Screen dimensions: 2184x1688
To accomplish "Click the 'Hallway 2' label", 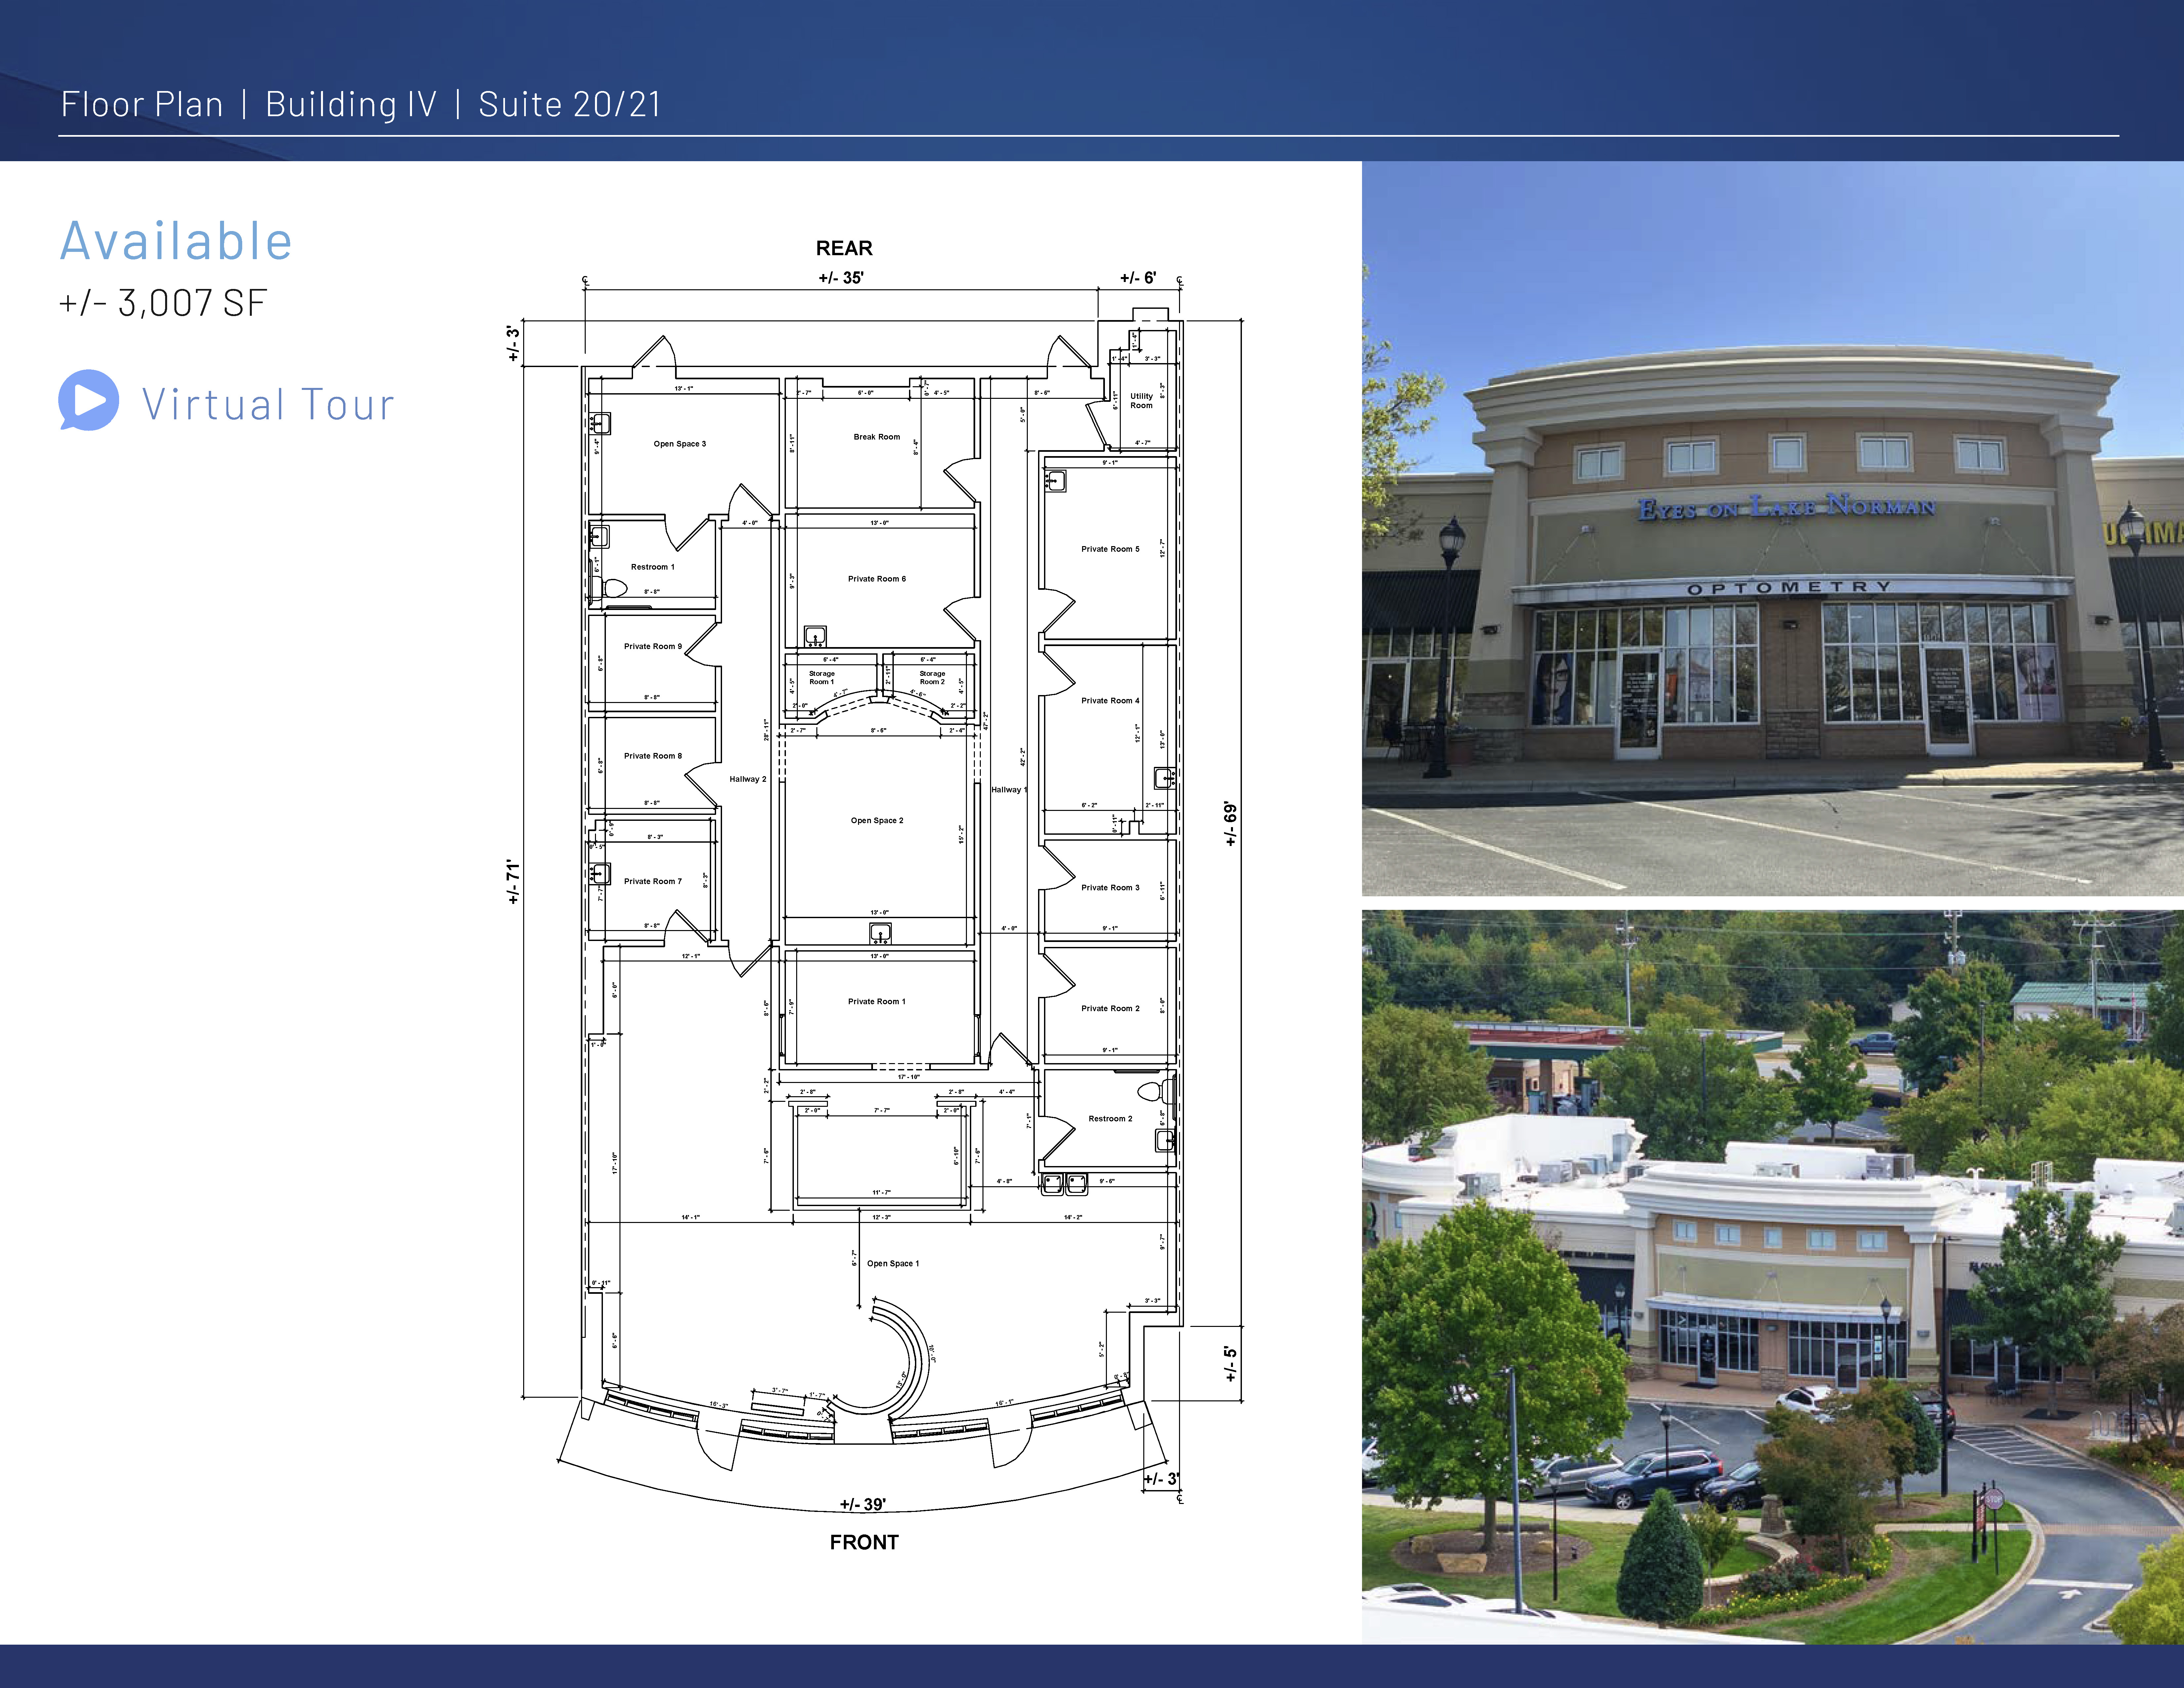I will [x=748, y=779].
